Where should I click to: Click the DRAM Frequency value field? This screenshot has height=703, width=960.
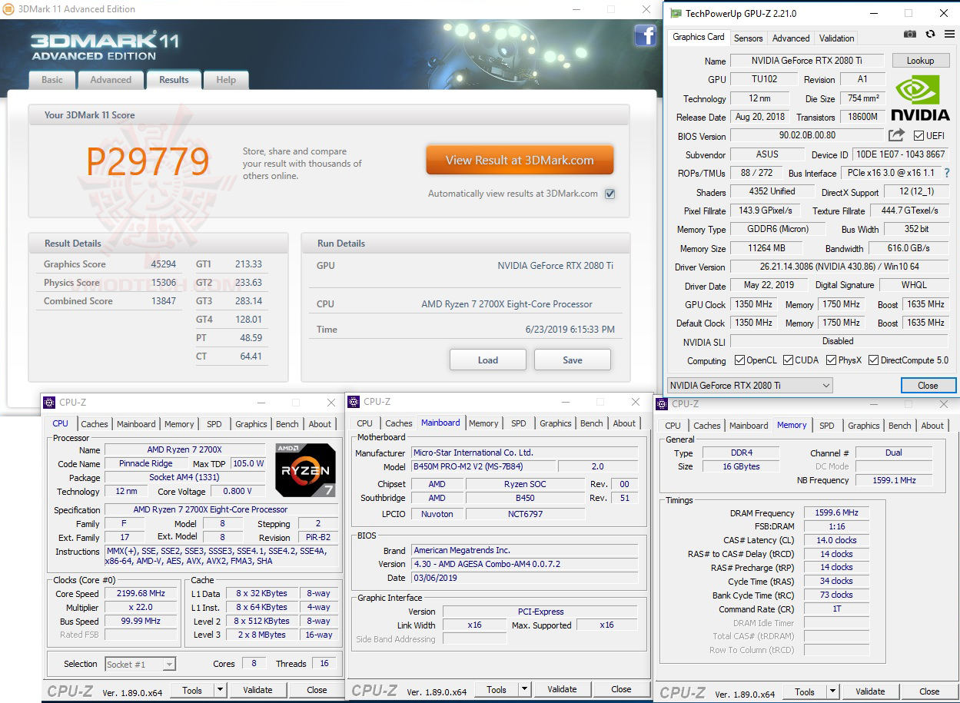pyautogui.click(x=835, y=512)
